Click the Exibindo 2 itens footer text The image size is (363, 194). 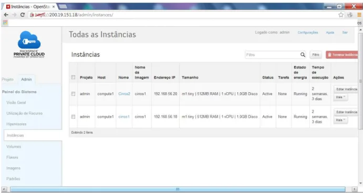tap(82, 133)
